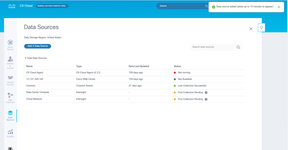This screenshot has height=150, width=288.
Task: Click First Collection Pending for Cloud Network
Action: (190, 99)
